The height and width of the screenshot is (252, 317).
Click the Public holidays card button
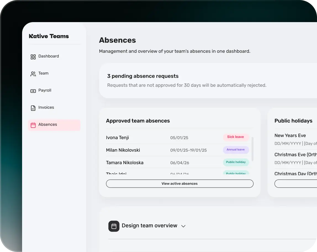(295, 183)
